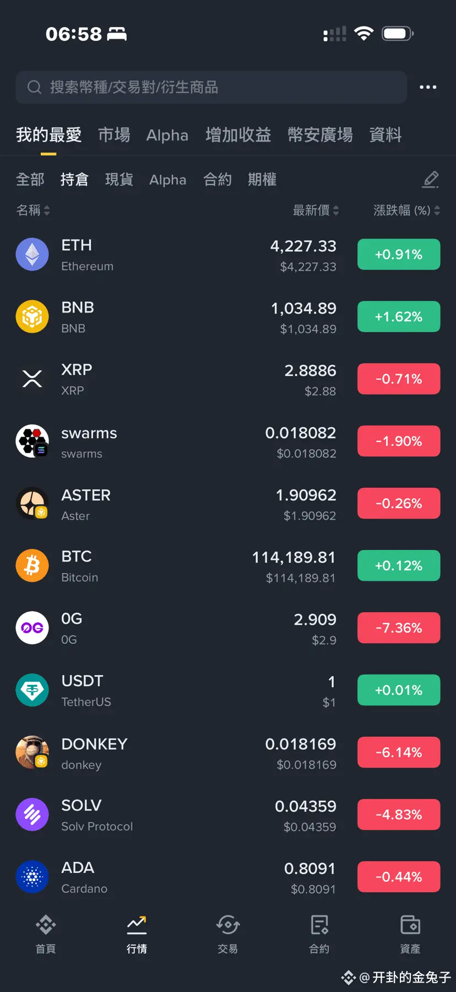Sort list by 漲跌幅 (%) change
The image size is (456, 992).
coord(406,210)
